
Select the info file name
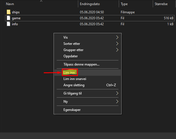pos(15,24)
